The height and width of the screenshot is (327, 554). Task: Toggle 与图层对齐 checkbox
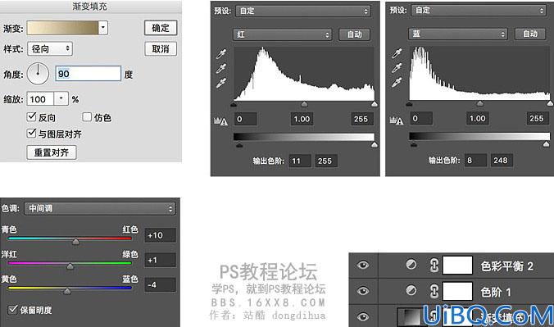point(31,133)
